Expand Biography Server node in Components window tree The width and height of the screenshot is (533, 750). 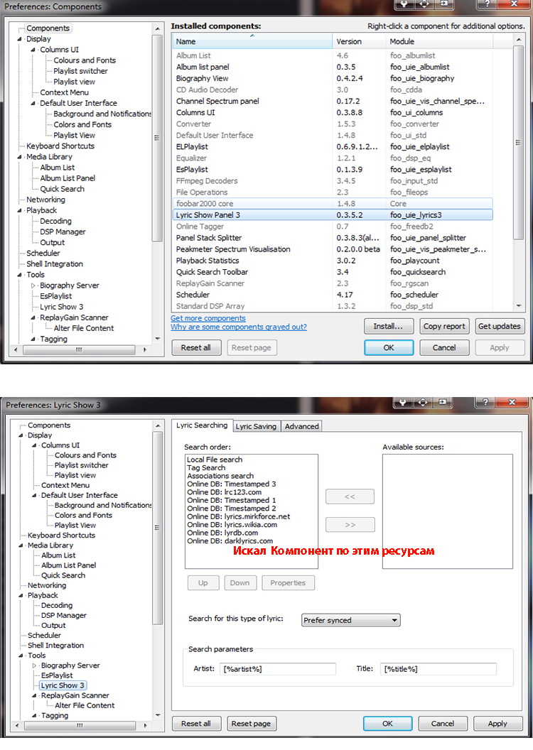pyautogui.click(x=33, y=286)
